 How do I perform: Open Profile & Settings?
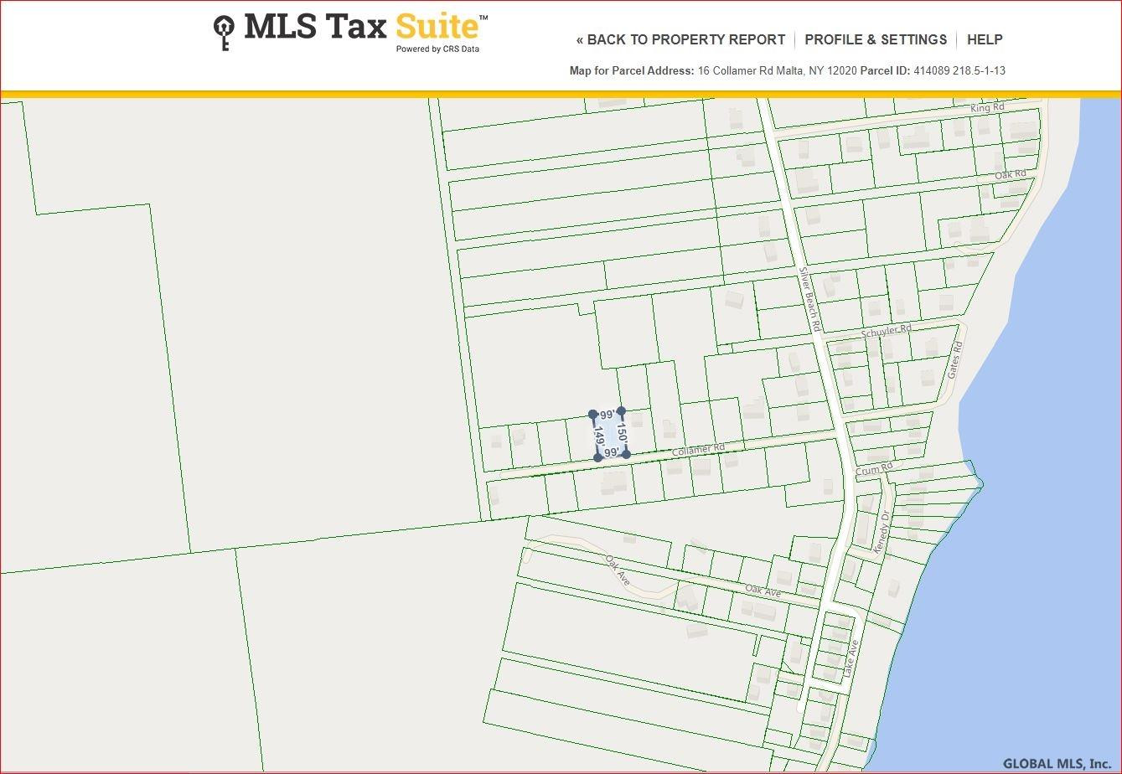point(876,39)
